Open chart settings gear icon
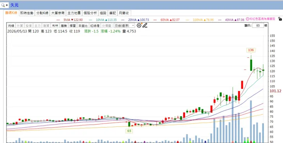 (139, 26)
